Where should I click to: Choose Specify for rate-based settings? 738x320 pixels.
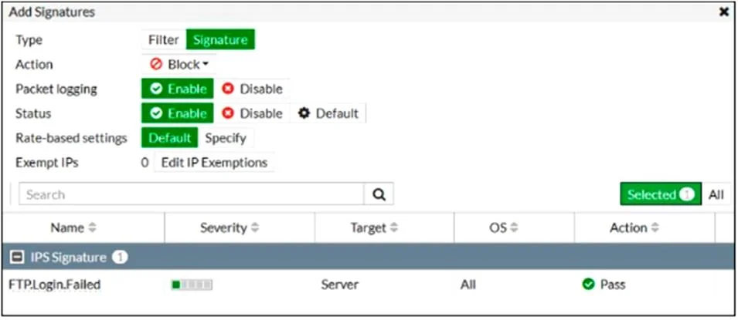pos(226,138)
